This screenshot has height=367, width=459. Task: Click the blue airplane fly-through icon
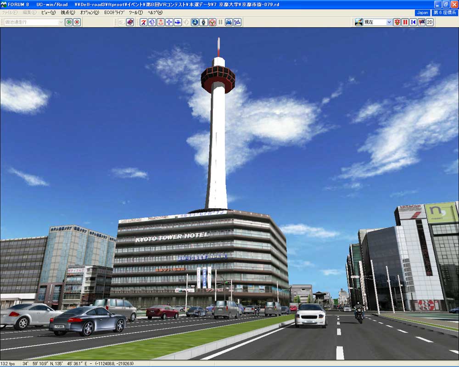click(178, 22)
